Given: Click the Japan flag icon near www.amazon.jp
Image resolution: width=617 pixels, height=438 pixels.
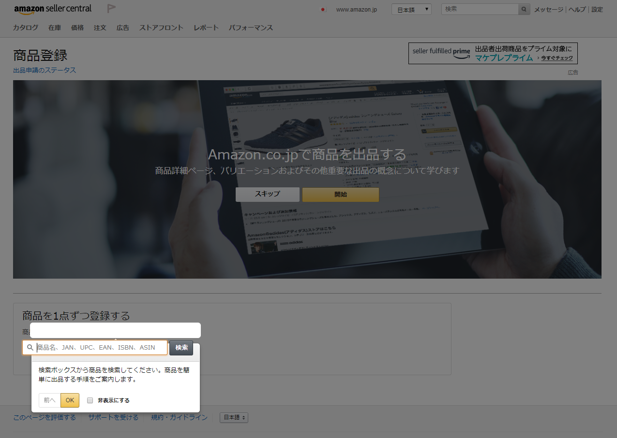Looking at the screenshot, I should (x=322, y=9).
